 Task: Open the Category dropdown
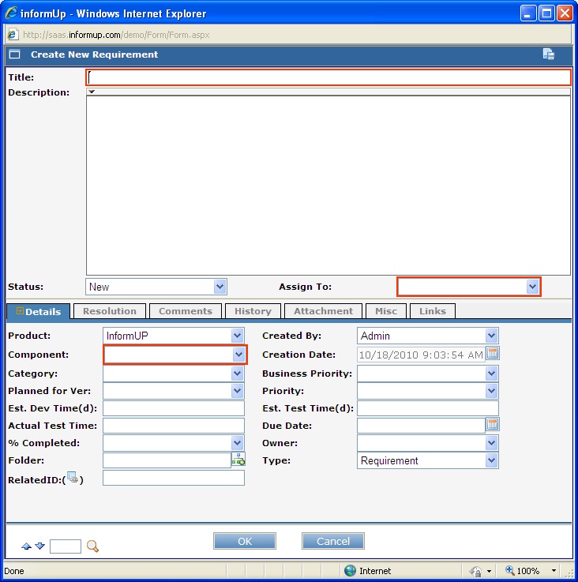click(237, 374)
